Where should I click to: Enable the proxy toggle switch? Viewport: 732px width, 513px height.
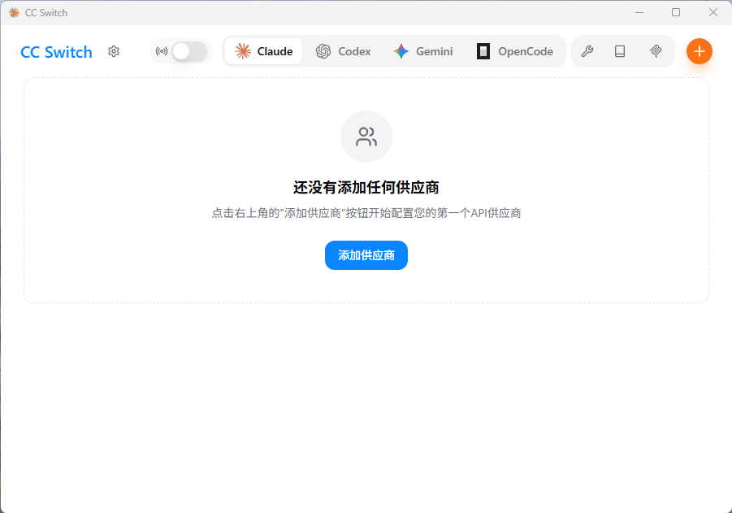click(x=189, y=51)
